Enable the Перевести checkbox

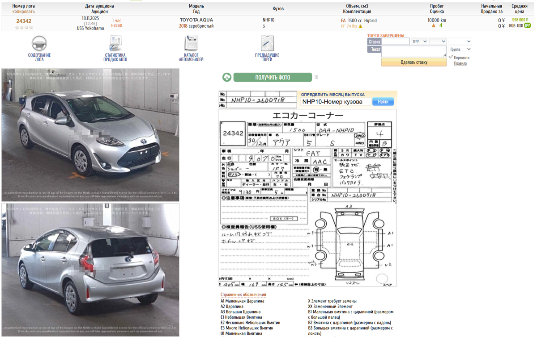[x=451, y=57]
